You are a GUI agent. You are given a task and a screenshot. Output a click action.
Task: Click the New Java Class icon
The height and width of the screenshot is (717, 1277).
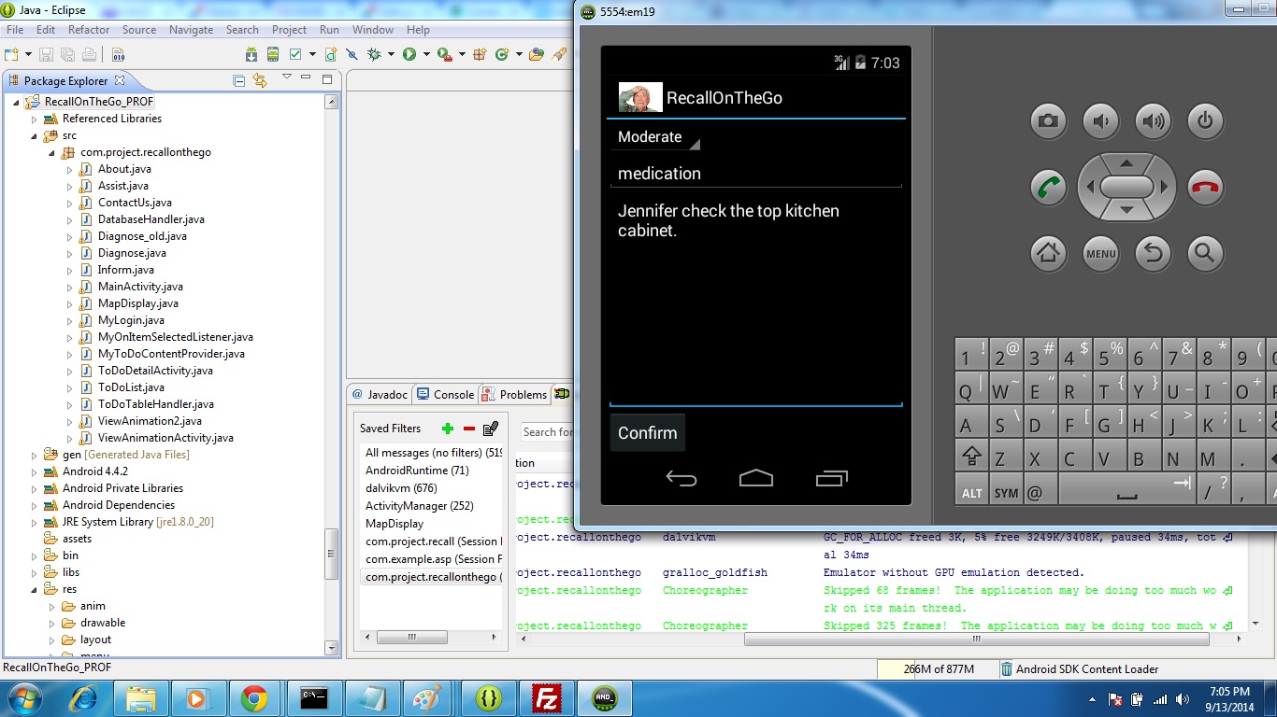pos(503,54)
